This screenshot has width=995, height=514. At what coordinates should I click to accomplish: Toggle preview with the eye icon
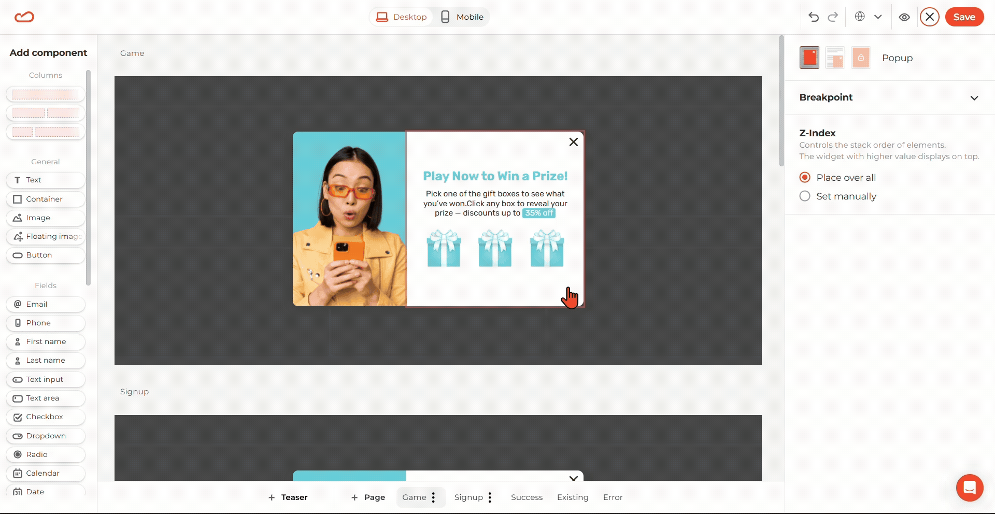904,17
